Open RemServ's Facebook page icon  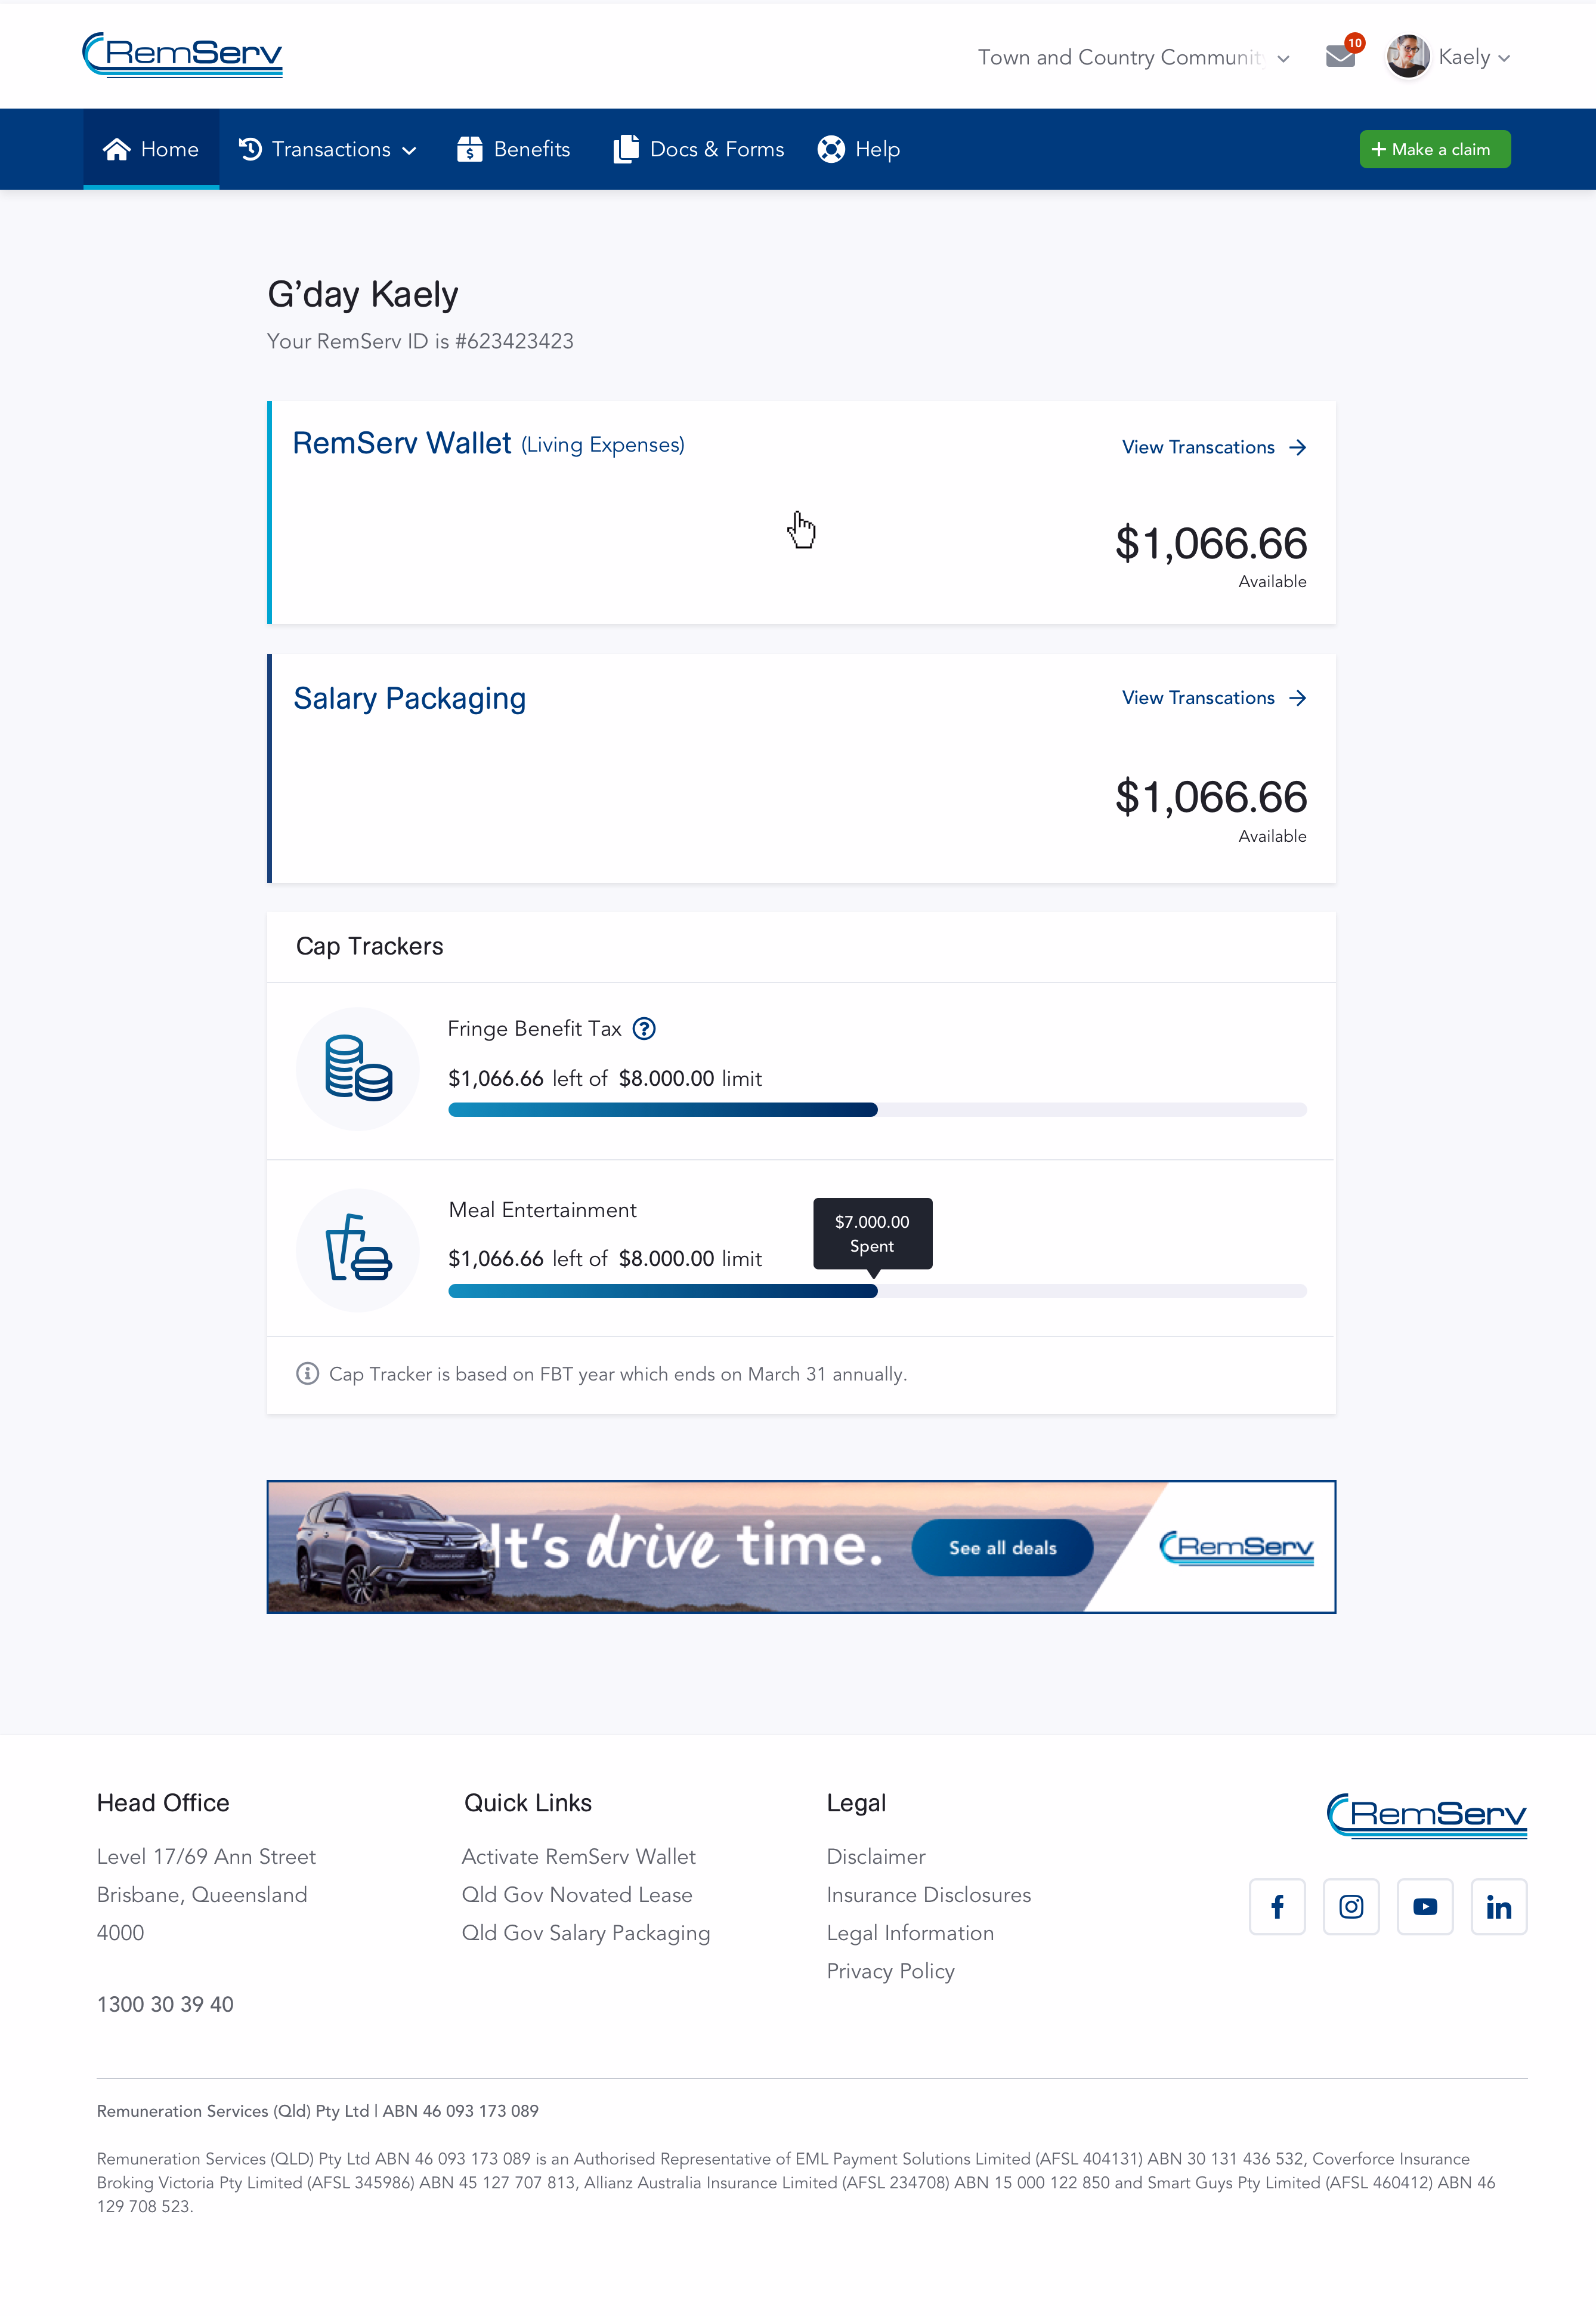point(1277,1906)
